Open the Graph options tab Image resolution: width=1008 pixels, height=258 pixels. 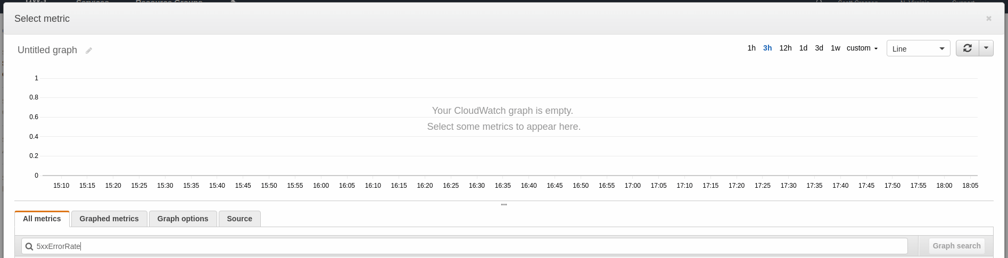[183, 219]
